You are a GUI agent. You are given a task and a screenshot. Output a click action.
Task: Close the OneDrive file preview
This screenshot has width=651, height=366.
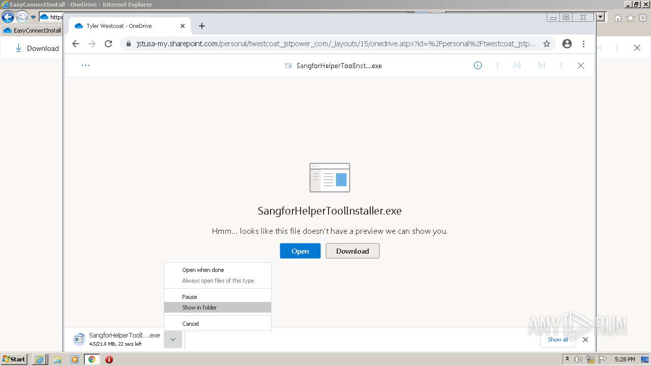(x=581, y=66)
